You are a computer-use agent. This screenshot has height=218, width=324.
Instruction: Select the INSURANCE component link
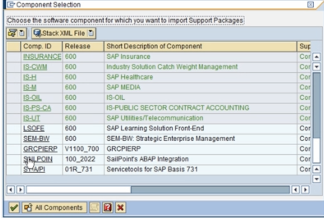pyautogui.click(x=42, y=57)
